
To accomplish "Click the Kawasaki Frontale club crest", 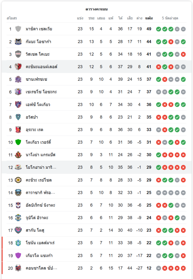I will coord(18,193).
